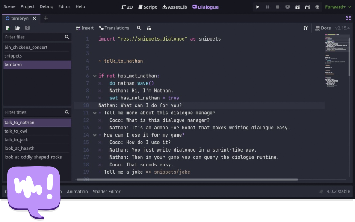Open the AssetLib workspace
The width and height of the screenshot is (355, 222).
[x=175, y=7]
